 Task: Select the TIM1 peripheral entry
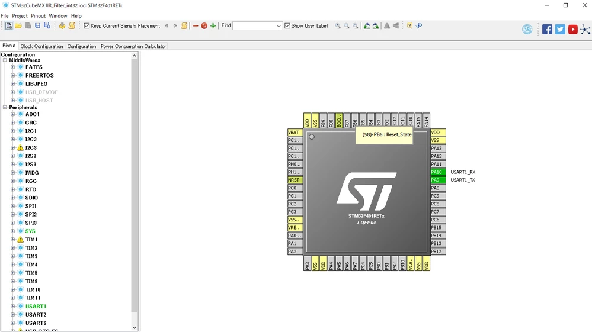point(31,240)
